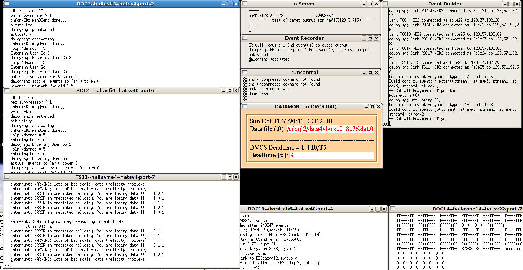Maximize the Event Recorder window

(370, 38)
